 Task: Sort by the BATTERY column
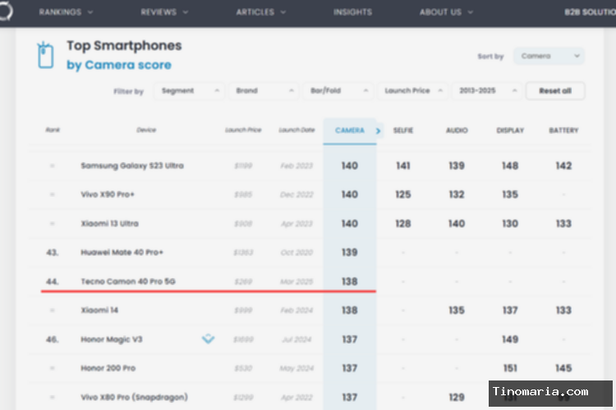(563, 130)
